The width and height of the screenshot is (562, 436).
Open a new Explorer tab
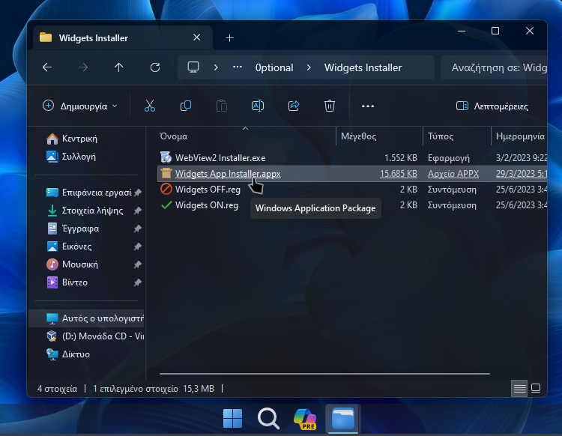point(230,38)
